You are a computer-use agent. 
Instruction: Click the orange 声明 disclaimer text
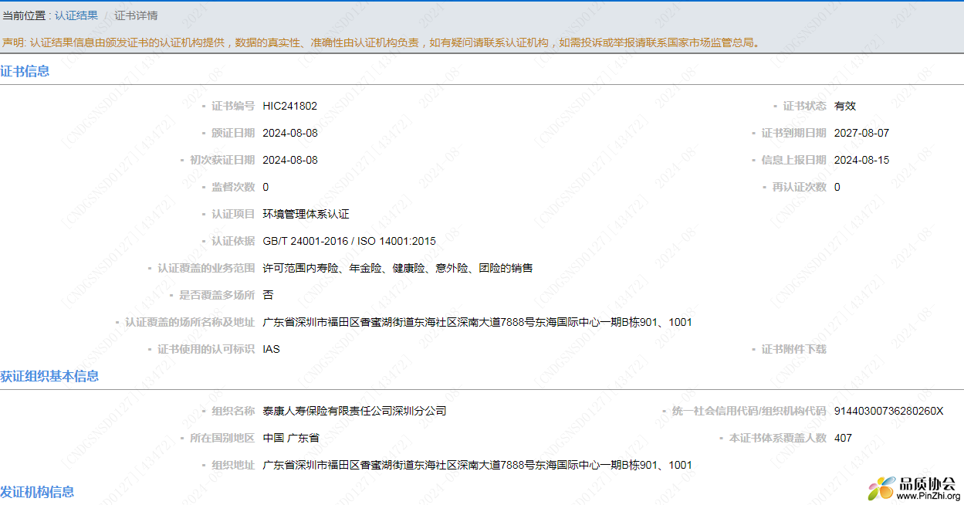click(381, 42)
